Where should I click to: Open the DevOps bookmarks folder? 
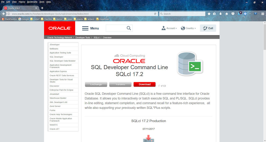(46, 19)
